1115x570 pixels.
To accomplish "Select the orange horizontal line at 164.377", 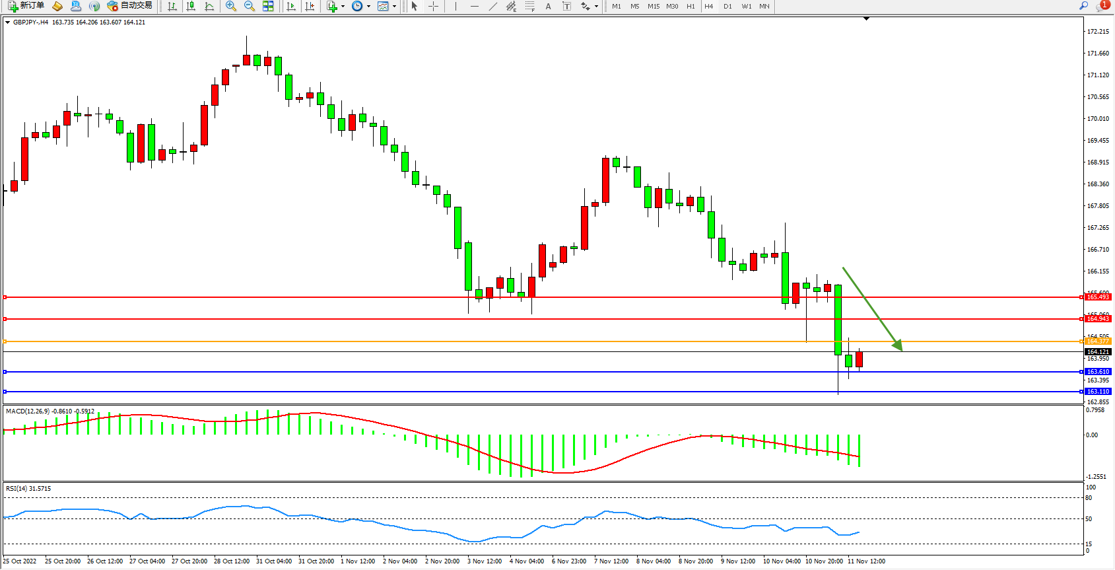I will pyautogui.click(x=528, y=341).
